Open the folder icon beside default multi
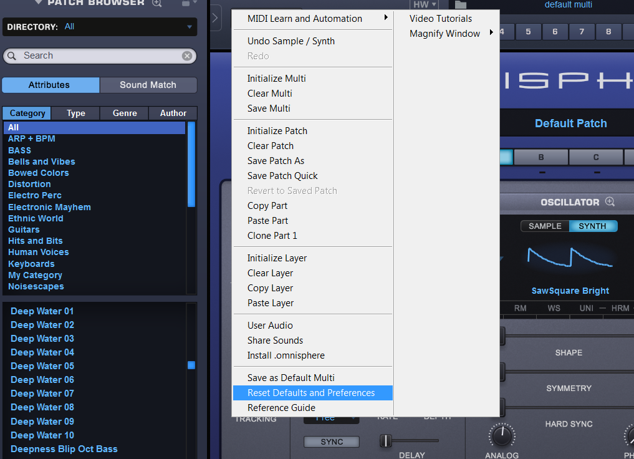This screenshot has width=634, height=459. (x=461, y=5)
